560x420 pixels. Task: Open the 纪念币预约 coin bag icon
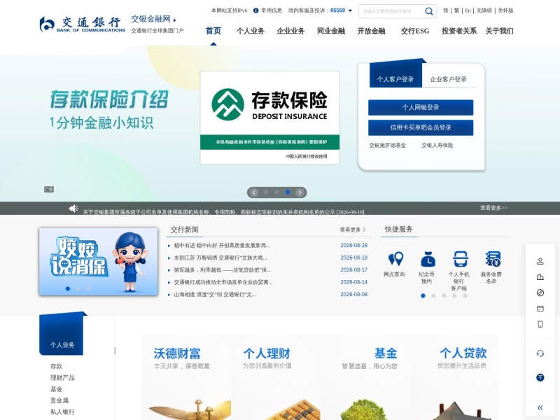coord(428,259)
